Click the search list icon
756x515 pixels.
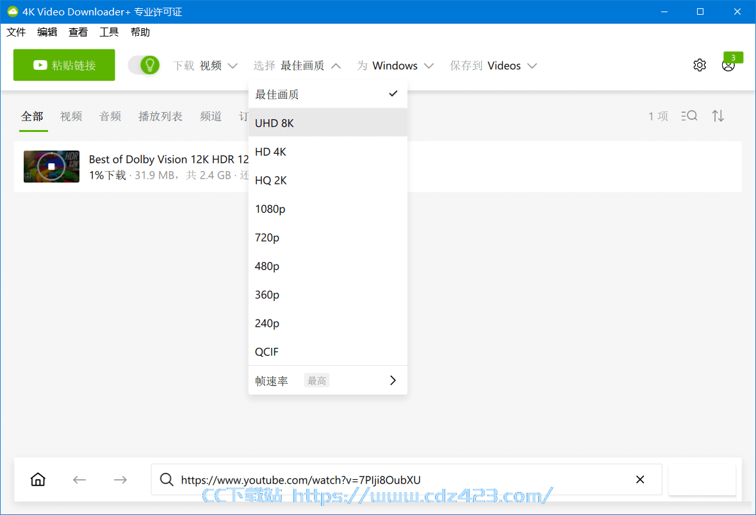coord(689,116)
